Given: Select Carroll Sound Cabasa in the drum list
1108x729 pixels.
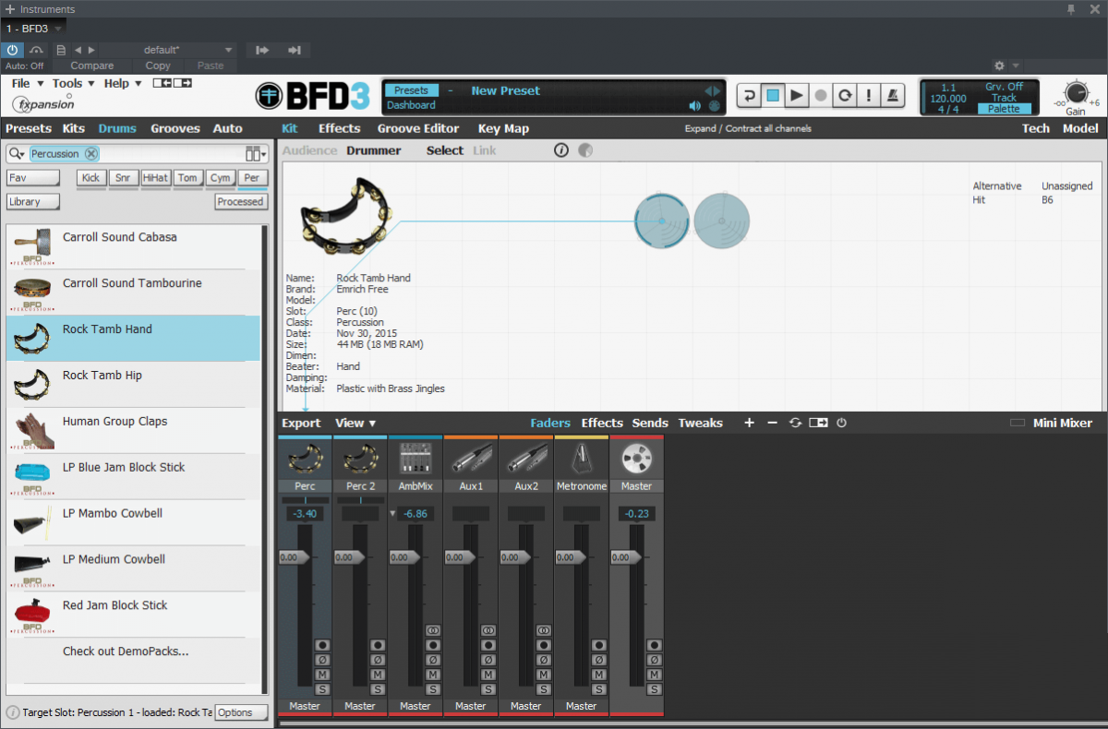Looking at the screenshot, I should (x=133, y=246).
